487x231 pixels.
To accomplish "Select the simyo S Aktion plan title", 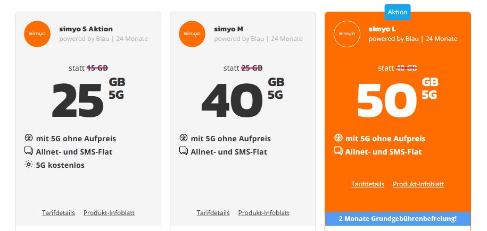I will [86, 29].
